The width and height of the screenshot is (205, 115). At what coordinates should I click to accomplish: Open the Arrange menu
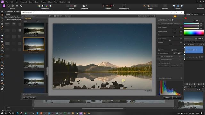(44, 2)
